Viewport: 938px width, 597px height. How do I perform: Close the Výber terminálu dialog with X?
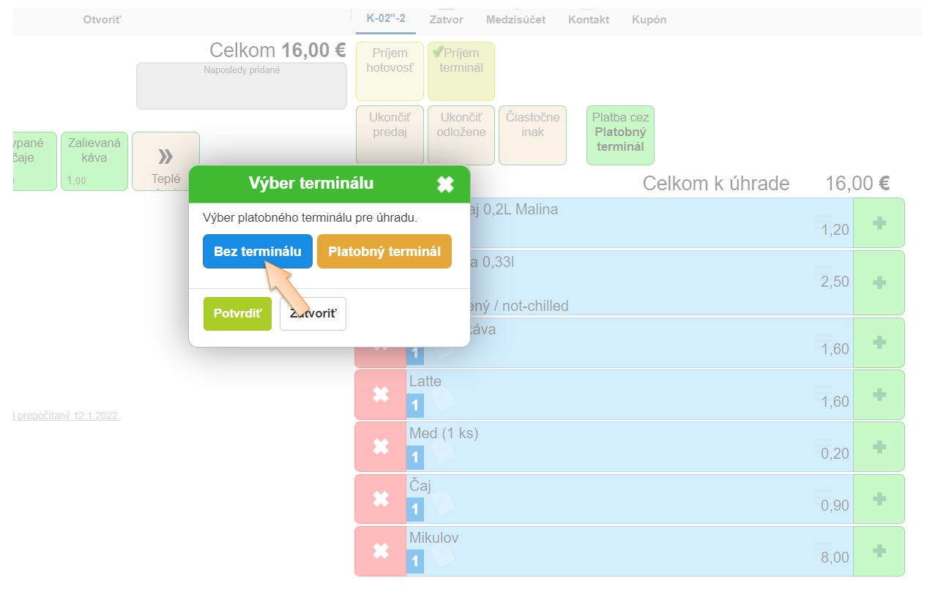[x=445, y=184]
